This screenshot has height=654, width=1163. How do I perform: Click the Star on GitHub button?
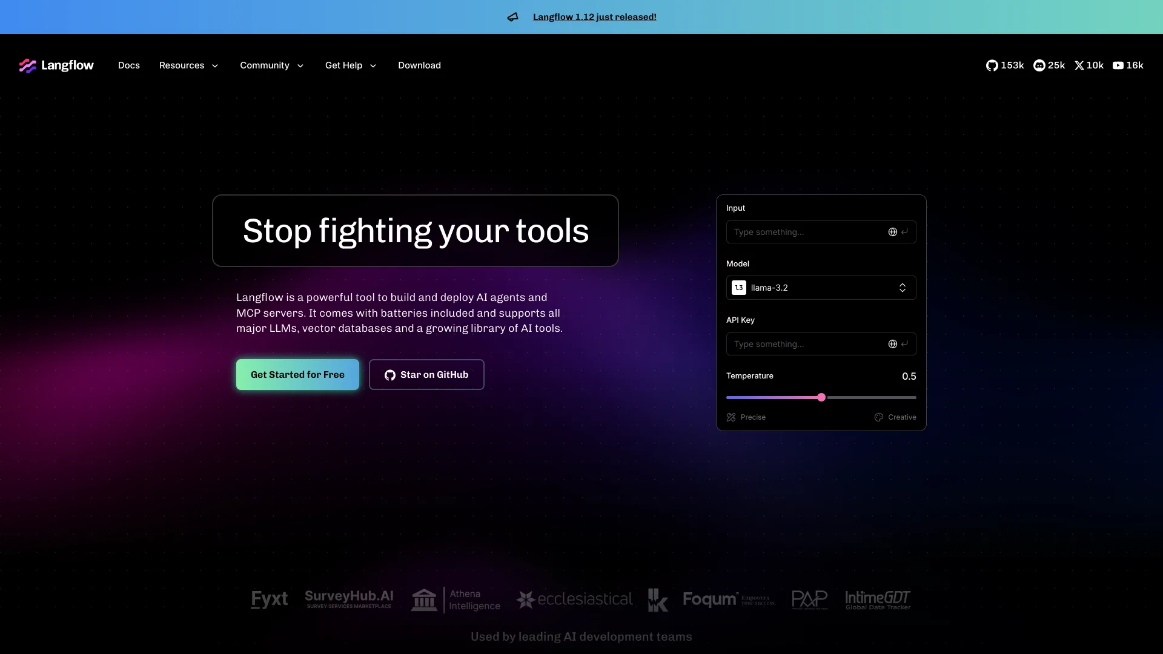click(x=426, y=375)
